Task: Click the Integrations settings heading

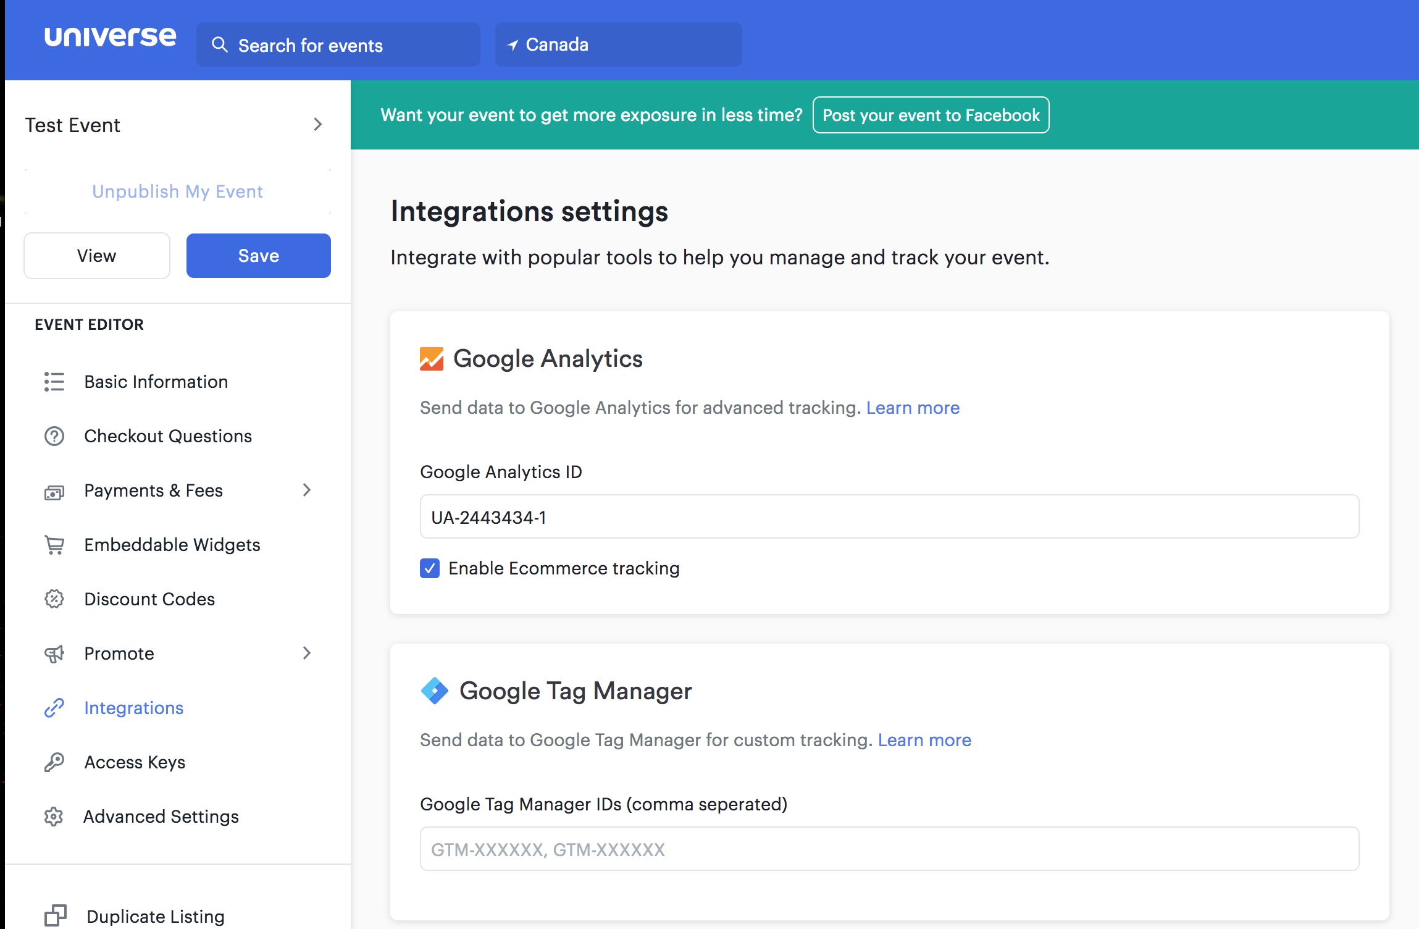Action: 529,211
